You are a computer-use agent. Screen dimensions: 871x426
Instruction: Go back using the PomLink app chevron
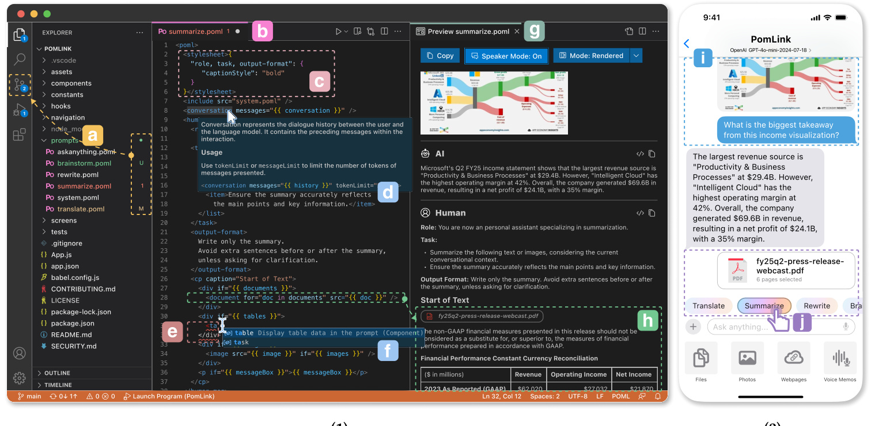[x=687, y=44]
